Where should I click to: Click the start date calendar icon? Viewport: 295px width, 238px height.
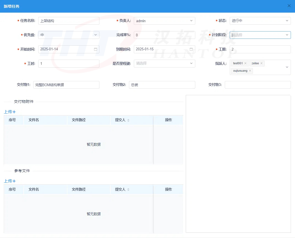pos(96,49)
